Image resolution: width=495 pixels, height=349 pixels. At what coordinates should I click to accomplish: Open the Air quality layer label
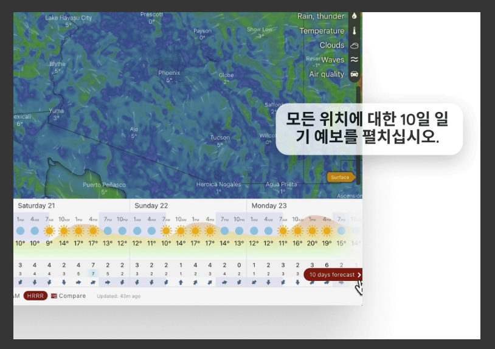[x=327, y=74]
